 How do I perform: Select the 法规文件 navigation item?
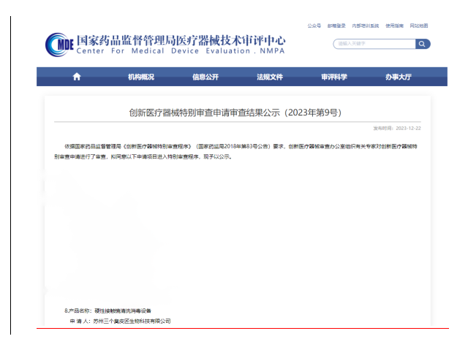[x=269, y=77]
